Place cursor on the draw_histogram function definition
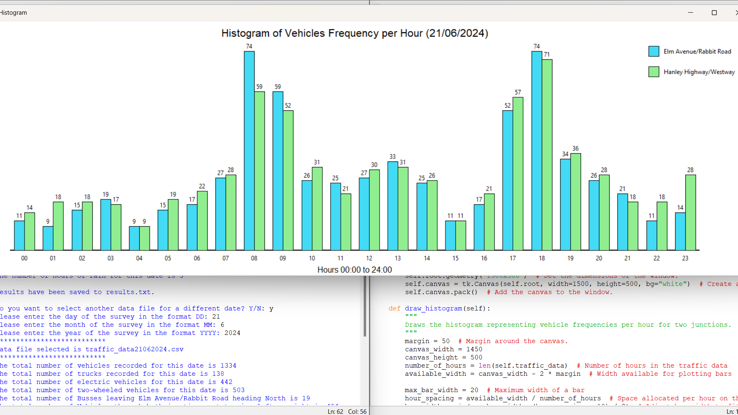 [433, 308]
